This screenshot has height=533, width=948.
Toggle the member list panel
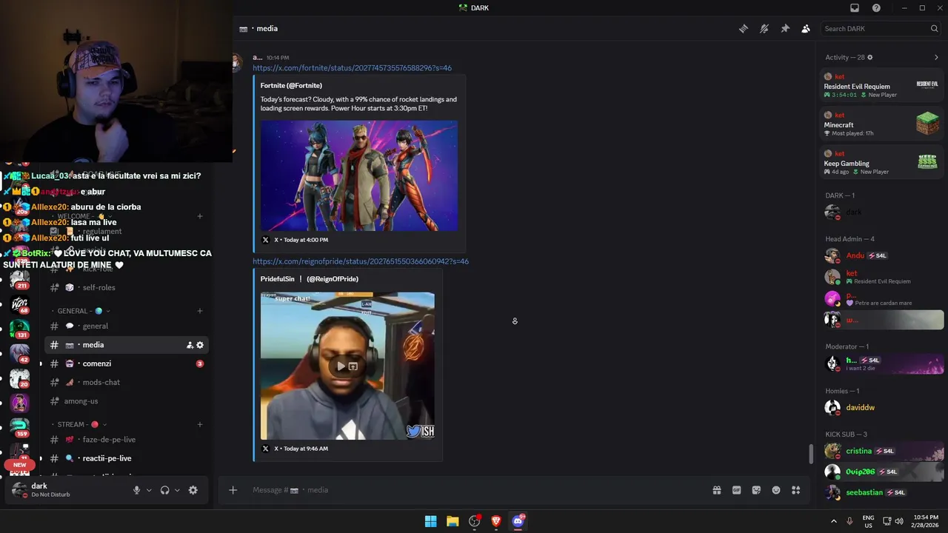pos(806,29)
